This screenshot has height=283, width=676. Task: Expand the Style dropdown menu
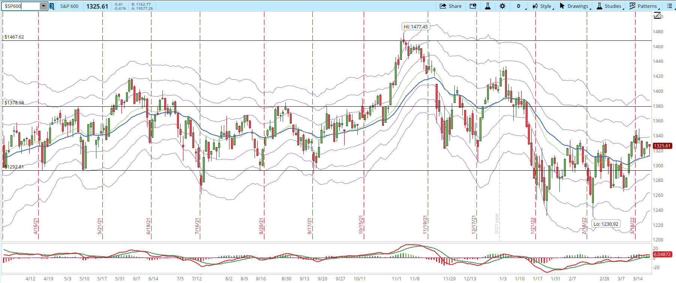click(x=543, y=6)
